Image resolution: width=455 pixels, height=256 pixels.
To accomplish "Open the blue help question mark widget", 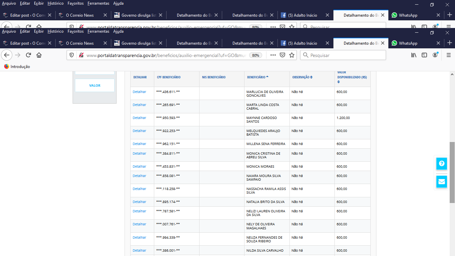I will (442, 164).
